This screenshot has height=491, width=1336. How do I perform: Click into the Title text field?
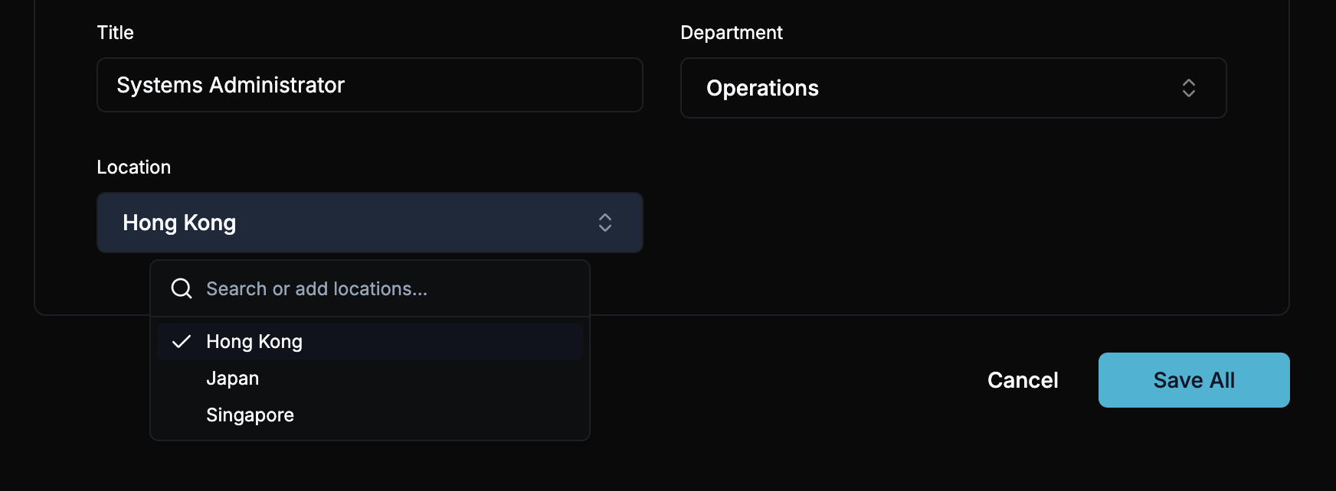(490, 85)
